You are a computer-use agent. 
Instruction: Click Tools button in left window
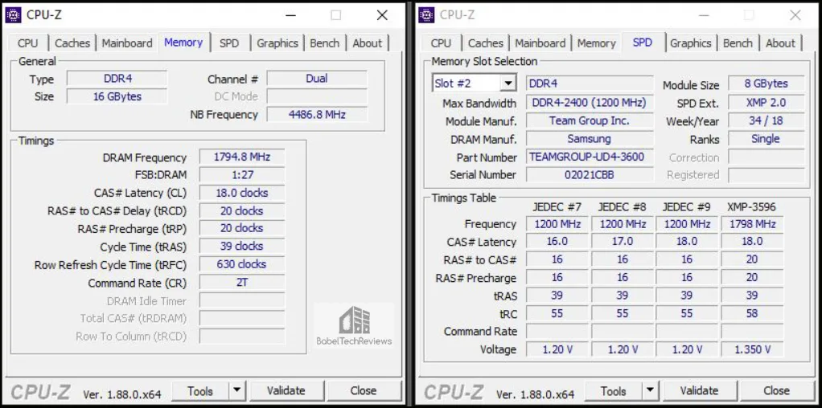201,391
